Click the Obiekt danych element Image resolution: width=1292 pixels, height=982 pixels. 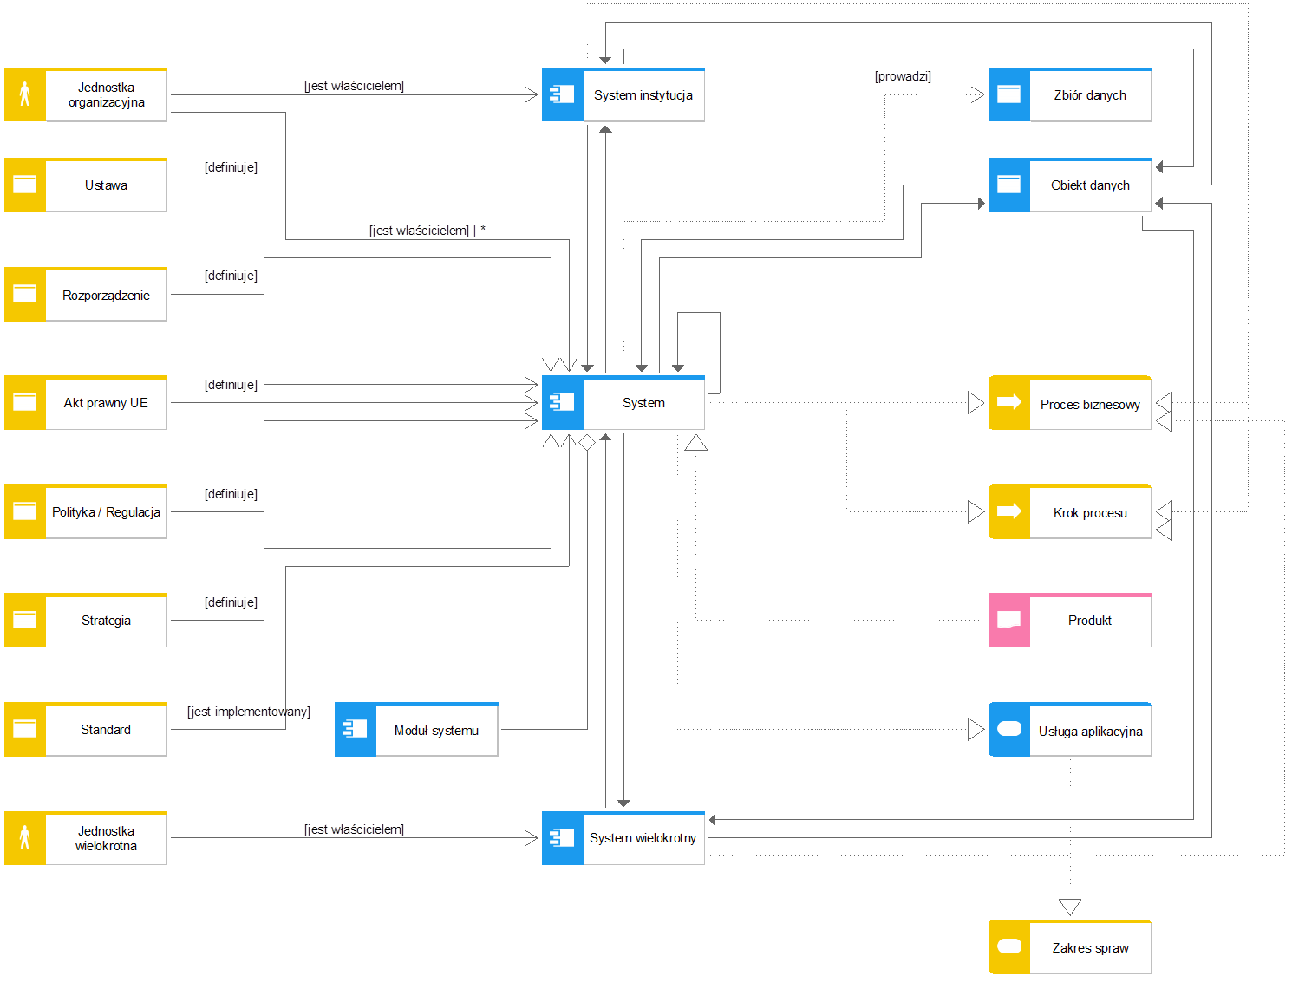click(x=1089, y=185)
